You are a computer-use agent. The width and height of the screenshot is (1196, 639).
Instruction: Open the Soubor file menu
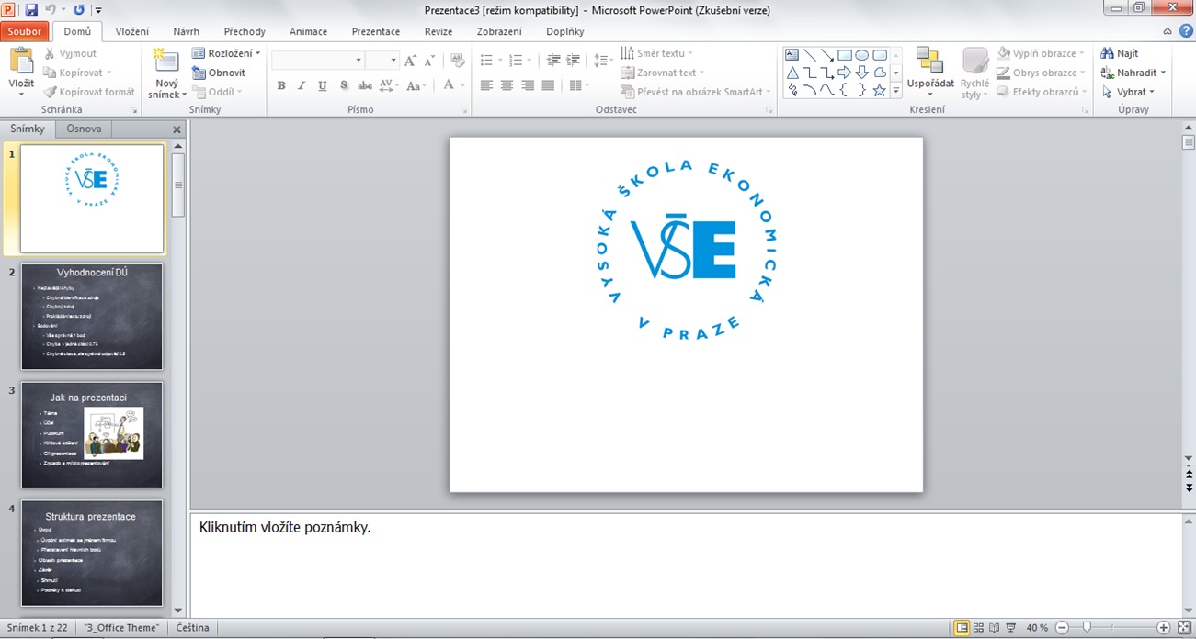[26, 31]
